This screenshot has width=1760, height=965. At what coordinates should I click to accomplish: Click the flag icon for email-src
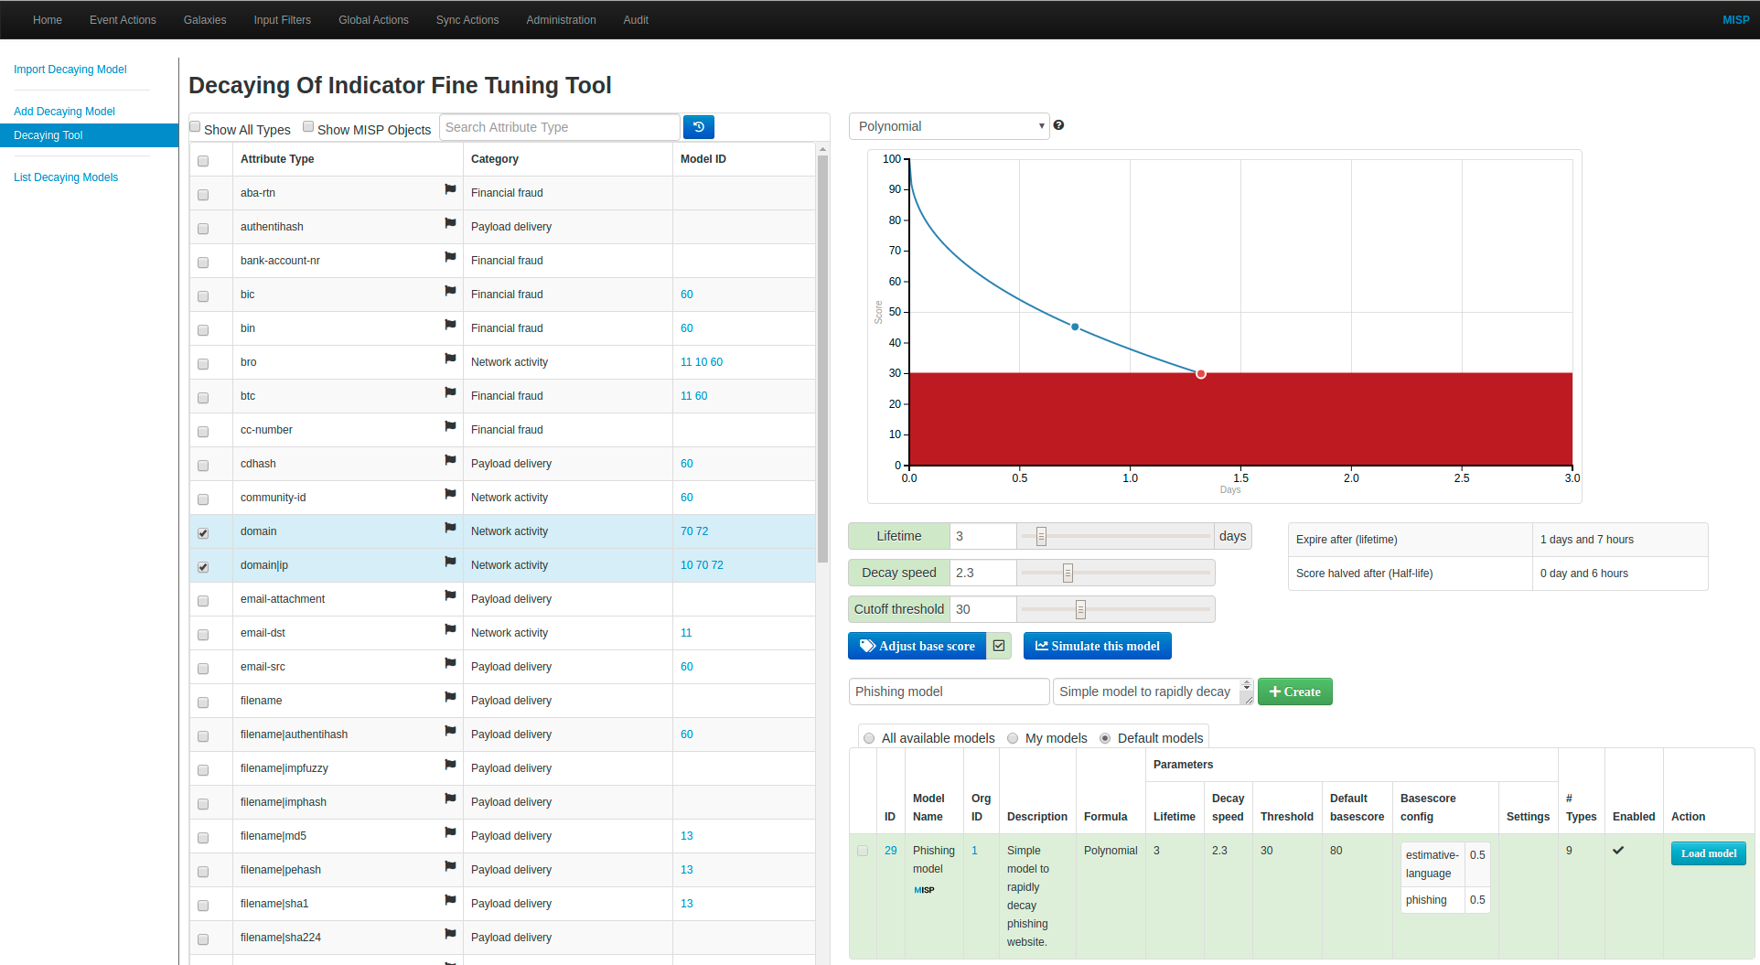click(450, 663)
